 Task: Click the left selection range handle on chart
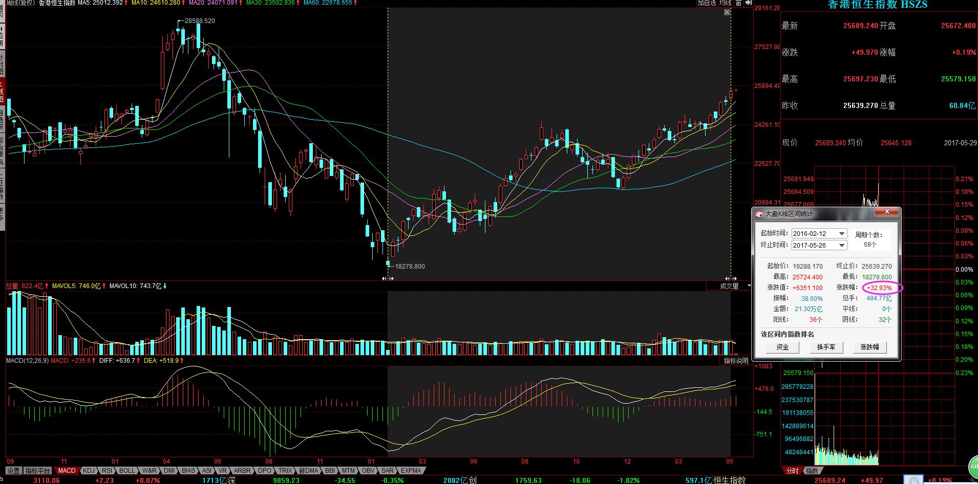click(x=388, y=278)
